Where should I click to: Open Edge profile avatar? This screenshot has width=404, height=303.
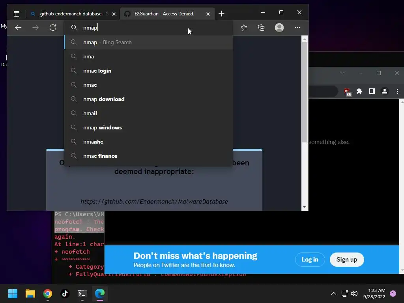coord(279,28)
